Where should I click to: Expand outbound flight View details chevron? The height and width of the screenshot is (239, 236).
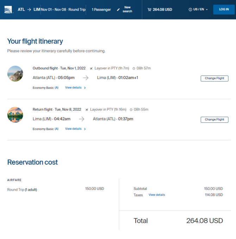click(85, 88)
